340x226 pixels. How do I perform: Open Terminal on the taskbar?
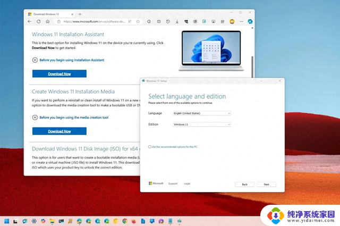click(61, 221)
